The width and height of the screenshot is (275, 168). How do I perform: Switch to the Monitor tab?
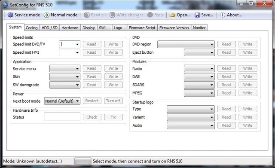coord(199,27)
